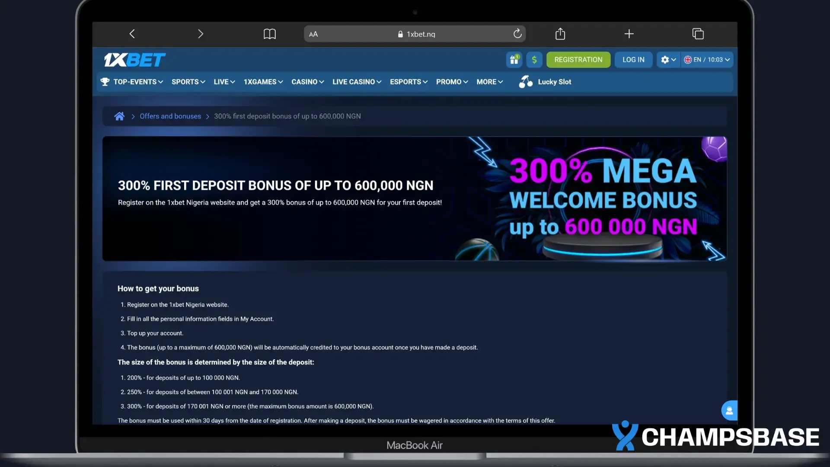Open the EN language and time dropdown
Screen dimensions: 830x467
[x=707, y=60]
